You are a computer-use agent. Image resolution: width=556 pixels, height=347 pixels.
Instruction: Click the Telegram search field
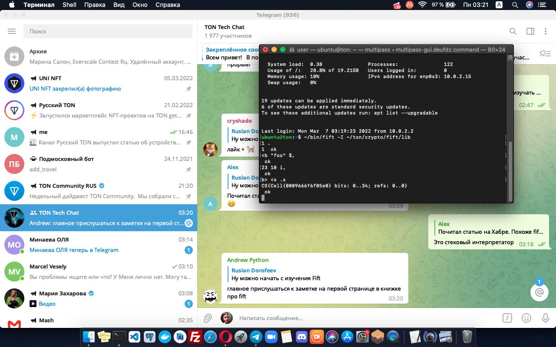(x=108, y=31)
